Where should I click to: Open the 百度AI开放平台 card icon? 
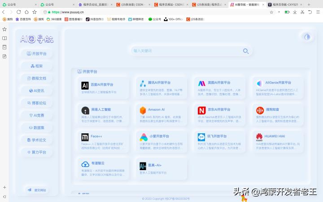[85, 85]
